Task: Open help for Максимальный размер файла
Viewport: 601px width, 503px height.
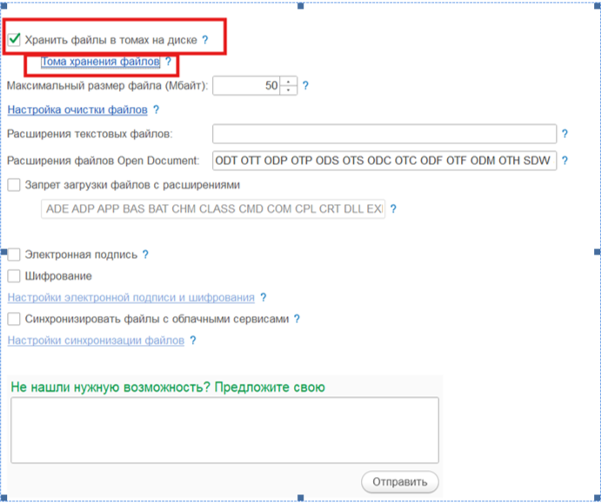Action: coord(305,86)
